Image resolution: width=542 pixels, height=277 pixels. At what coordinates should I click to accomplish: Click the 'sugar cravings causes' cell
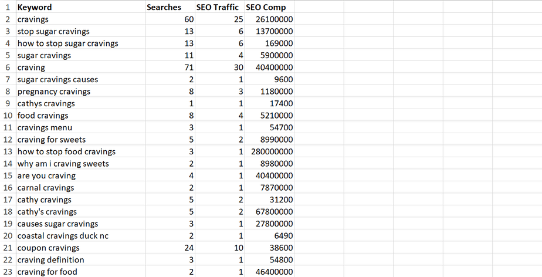80,79
